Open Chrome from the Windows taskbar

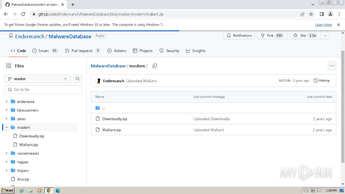49,190
